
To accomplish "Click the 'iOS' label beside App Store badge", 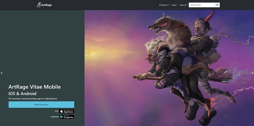I will point(56,111).
